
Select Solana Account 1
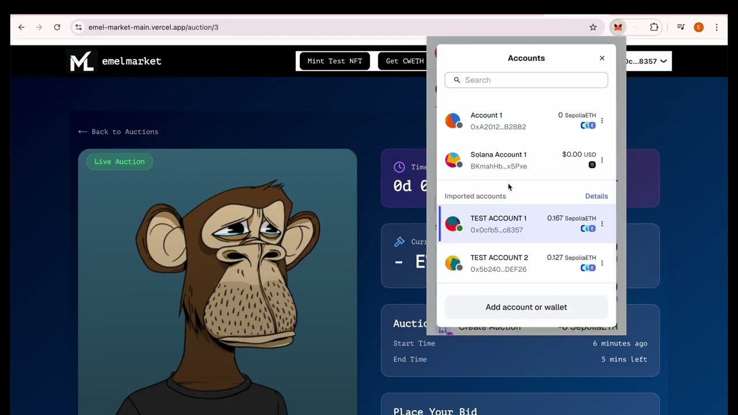click(x=526, y=160)
